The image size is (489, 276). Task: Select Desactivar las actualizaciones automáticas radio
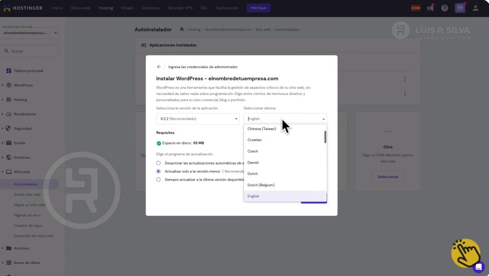click(x=158, y=163)
